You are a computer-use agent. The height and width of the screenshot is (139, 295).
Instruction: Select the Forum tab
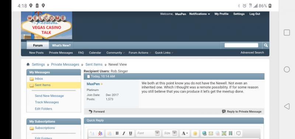(38, 45)
